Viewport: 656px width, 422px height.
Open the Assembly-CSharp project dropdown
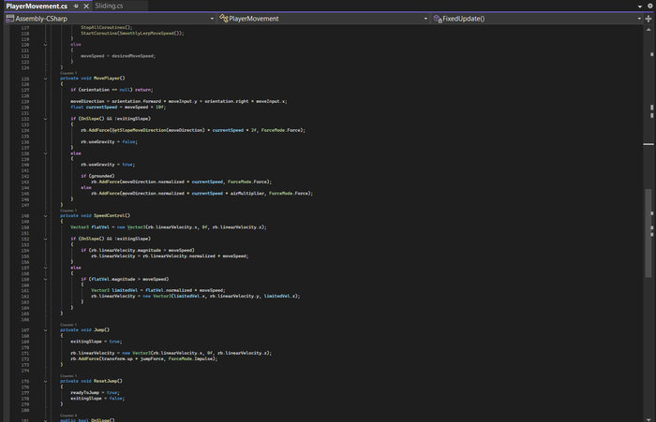coord(107,19)
